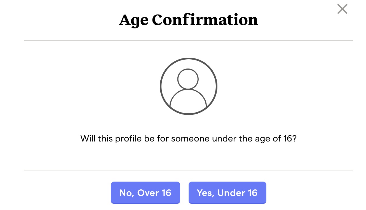The height and width of the screenshot is (210, 366).
Task: Choose "No, Over 16"
Action: pos(145,193)
